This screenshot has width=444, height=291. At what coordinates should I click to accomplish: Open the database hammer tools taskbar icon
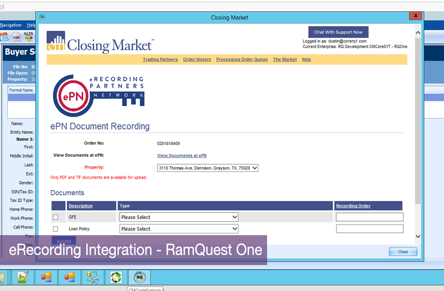pos(93,277)
